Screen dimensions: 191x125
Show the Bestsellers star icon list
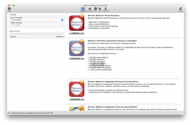[x=90, y=9]
